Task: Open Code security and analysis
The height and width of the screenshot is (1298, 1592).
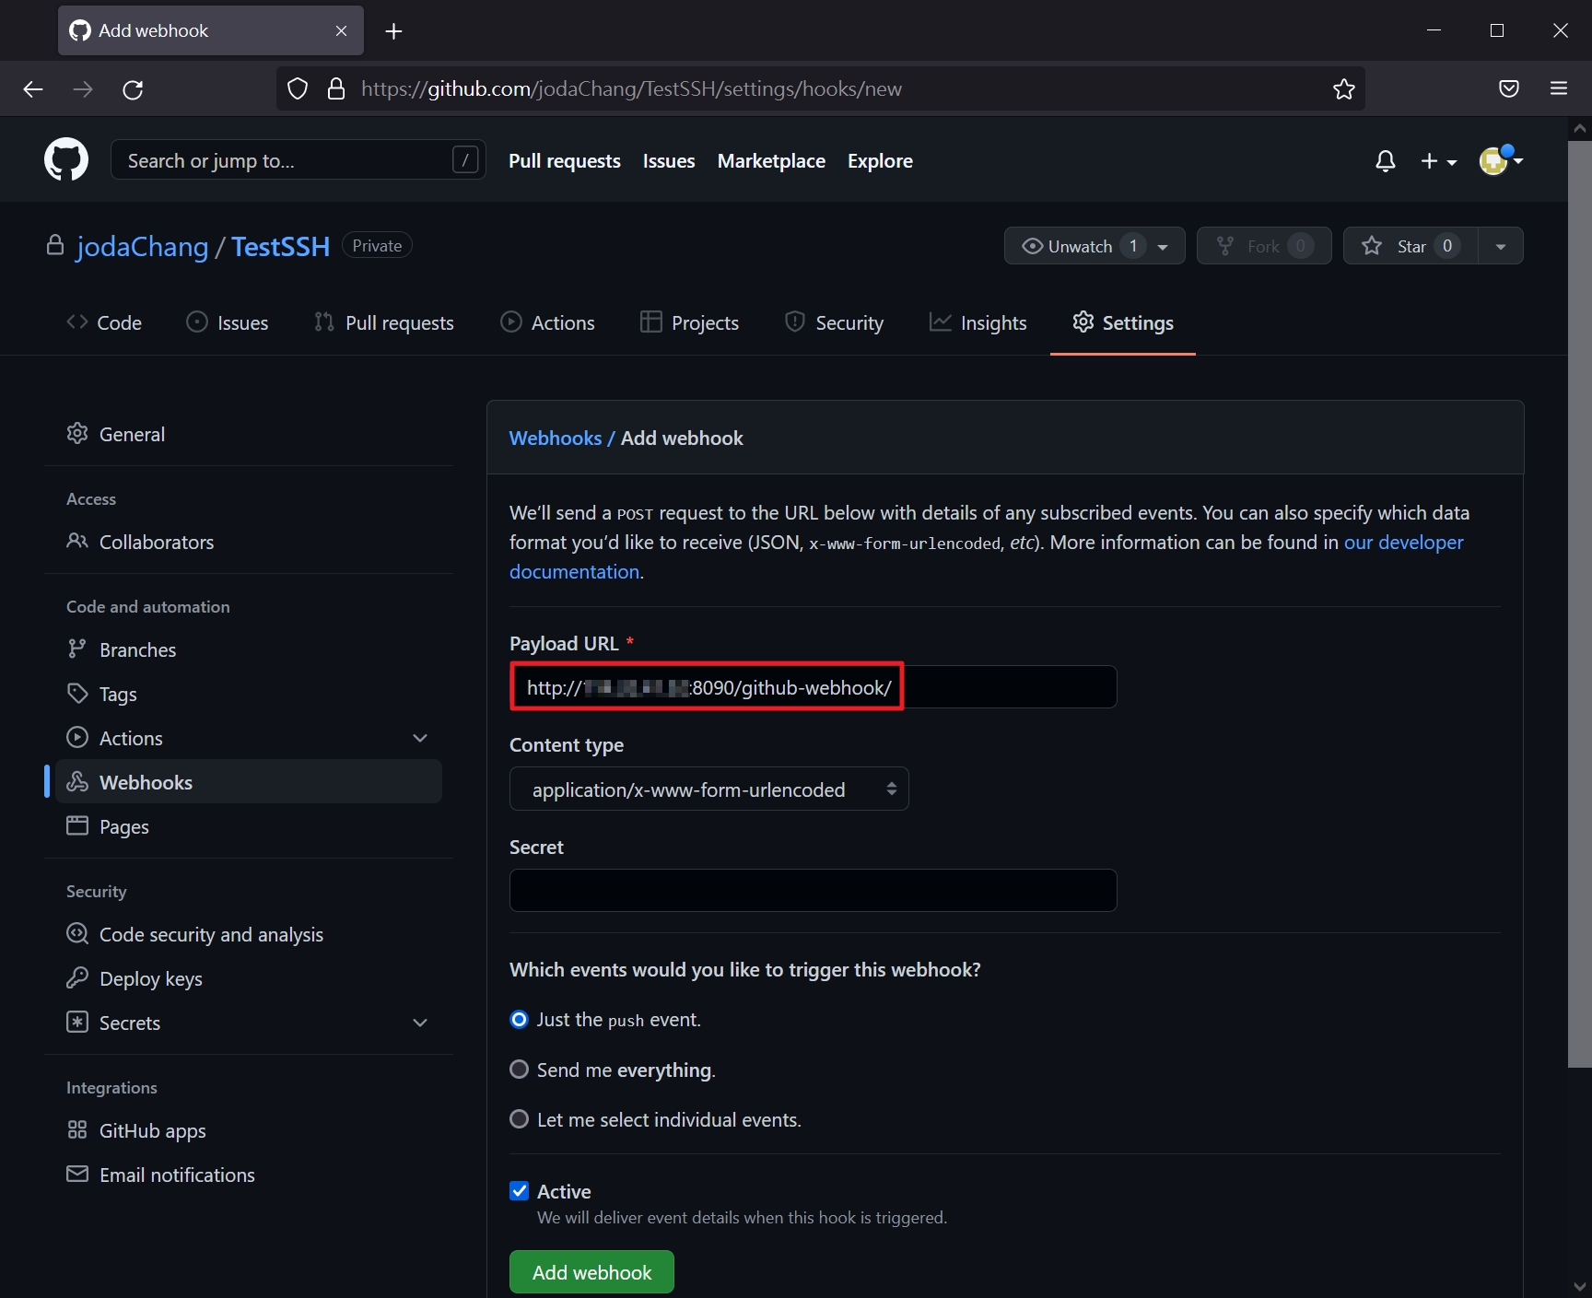Action: pos(249,934)
